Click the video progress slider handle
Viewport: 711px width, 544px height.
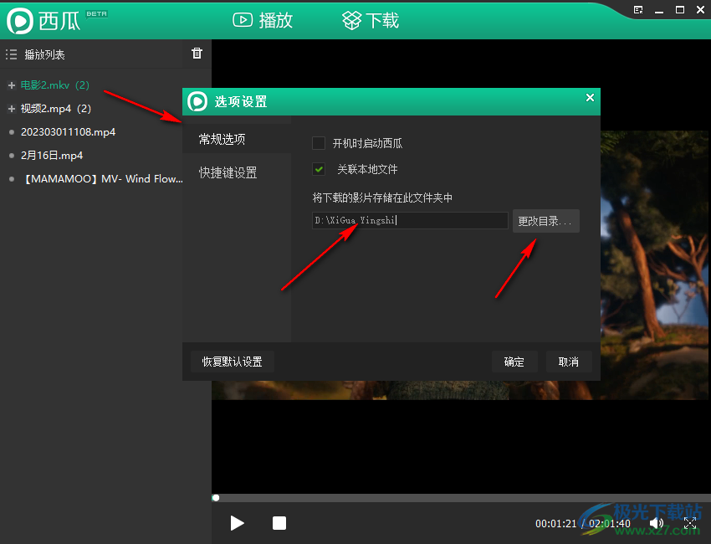point(216,498)
